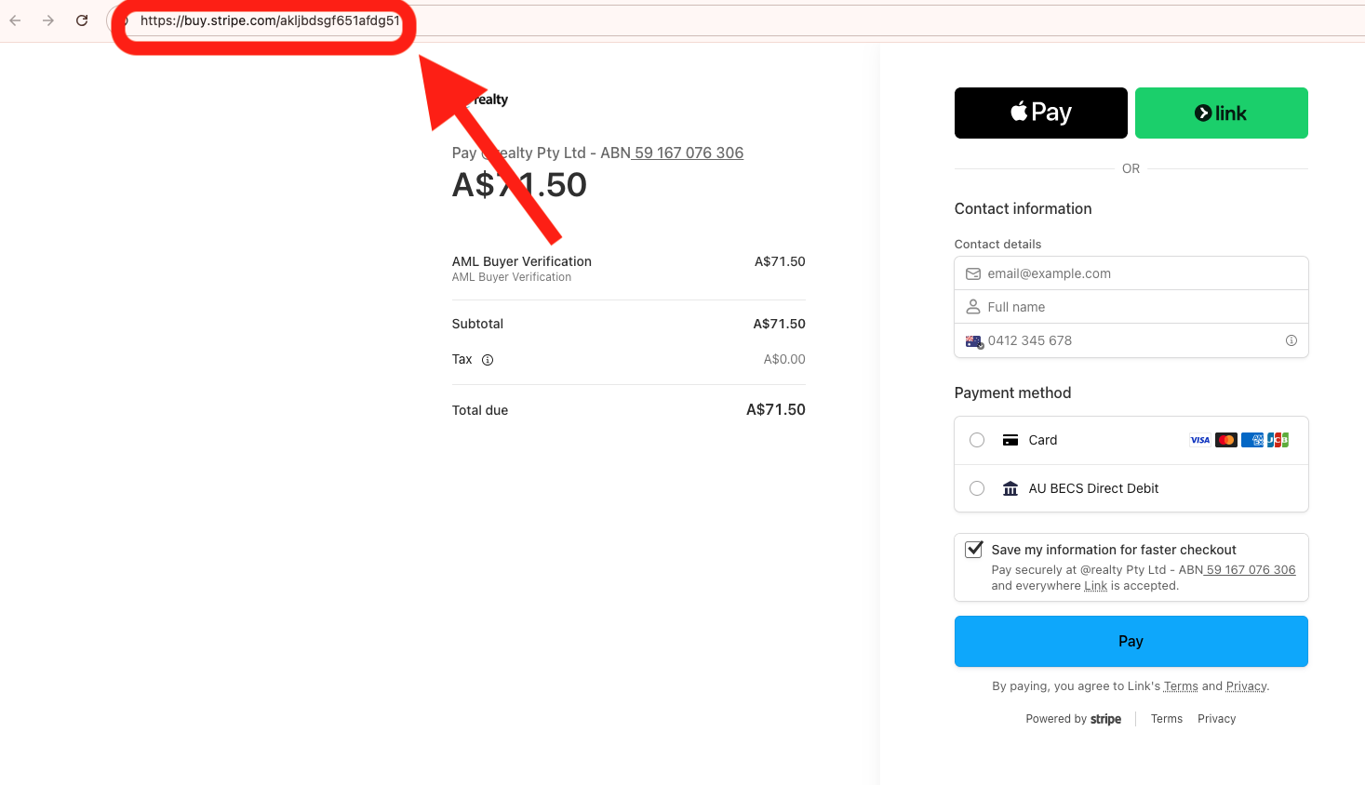Click the phone number info icon
1365x785 pixels.
click(x=1291, y=340)
